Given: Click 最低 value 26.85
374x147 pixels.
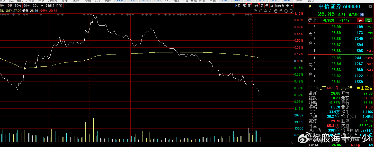Looking at the screenshot, I should coord(368,103).
